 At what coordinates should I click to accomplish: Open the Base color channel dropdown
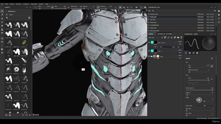pos(153,38)
